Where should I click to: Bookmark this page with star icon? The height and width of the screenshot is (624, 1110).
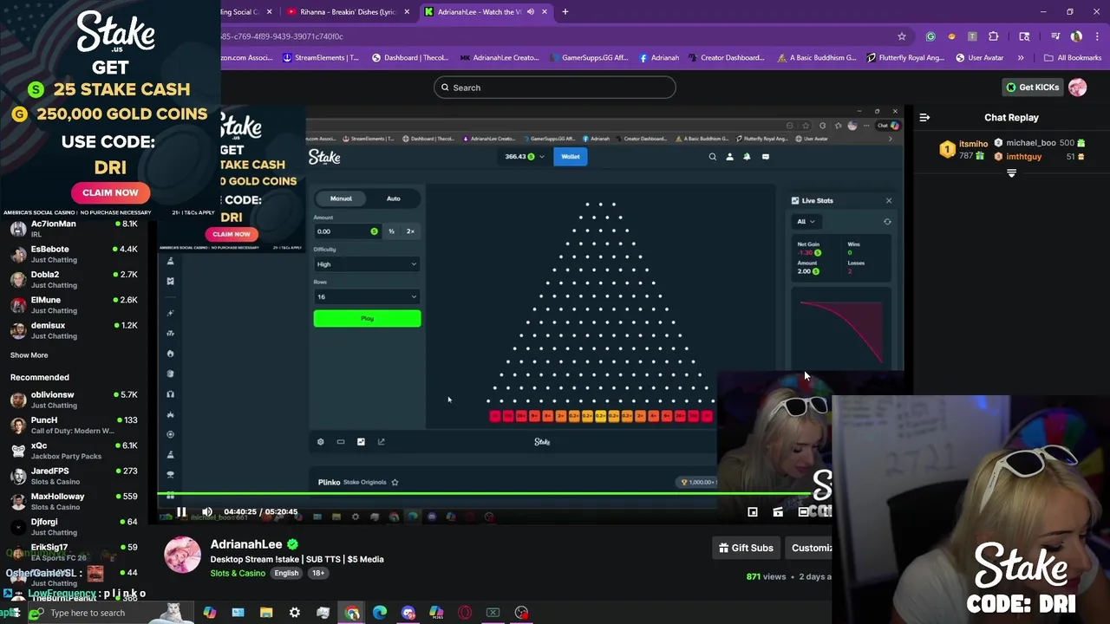click(902, 36)
